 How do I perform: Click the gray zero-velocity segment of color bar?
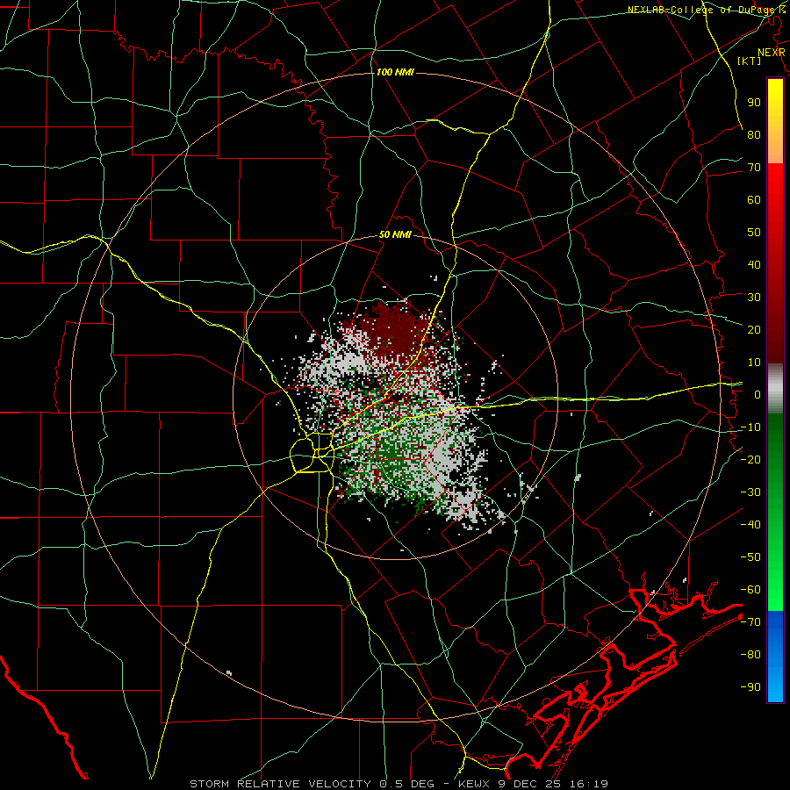coord(775,389)
